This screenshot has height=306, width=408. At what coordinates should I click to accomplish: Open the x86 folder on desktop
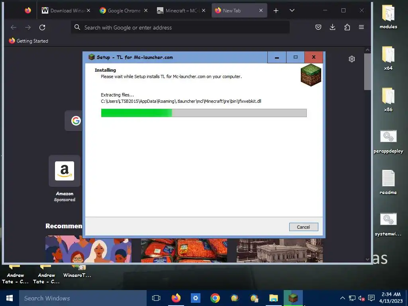[x=388, y=99]
